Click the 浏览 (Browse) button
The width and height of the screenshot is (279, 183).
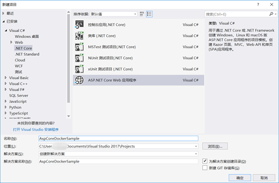[215, 146]
